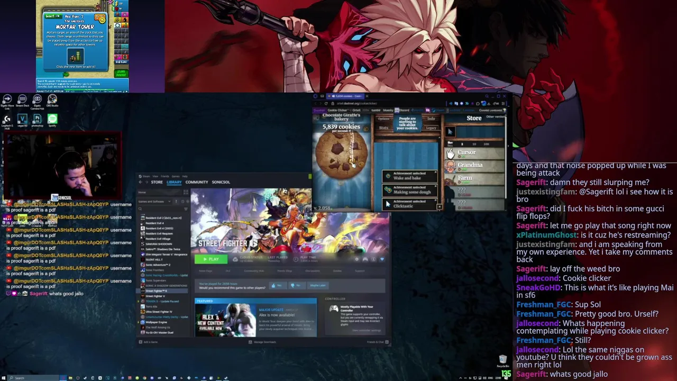Go to the Steam STORE tab
Viewport: 677px width, 381px height.
click(x=157, y=182)
